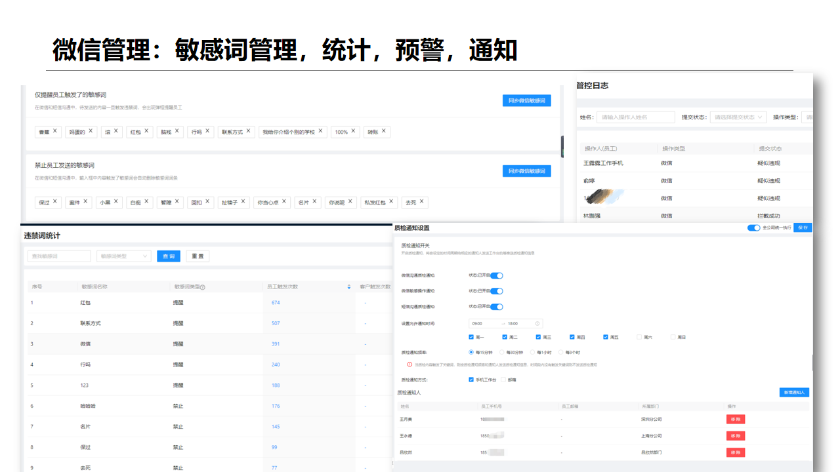
Task: Open the 674 trigger count link for 红包
Action: pos(276,303)
